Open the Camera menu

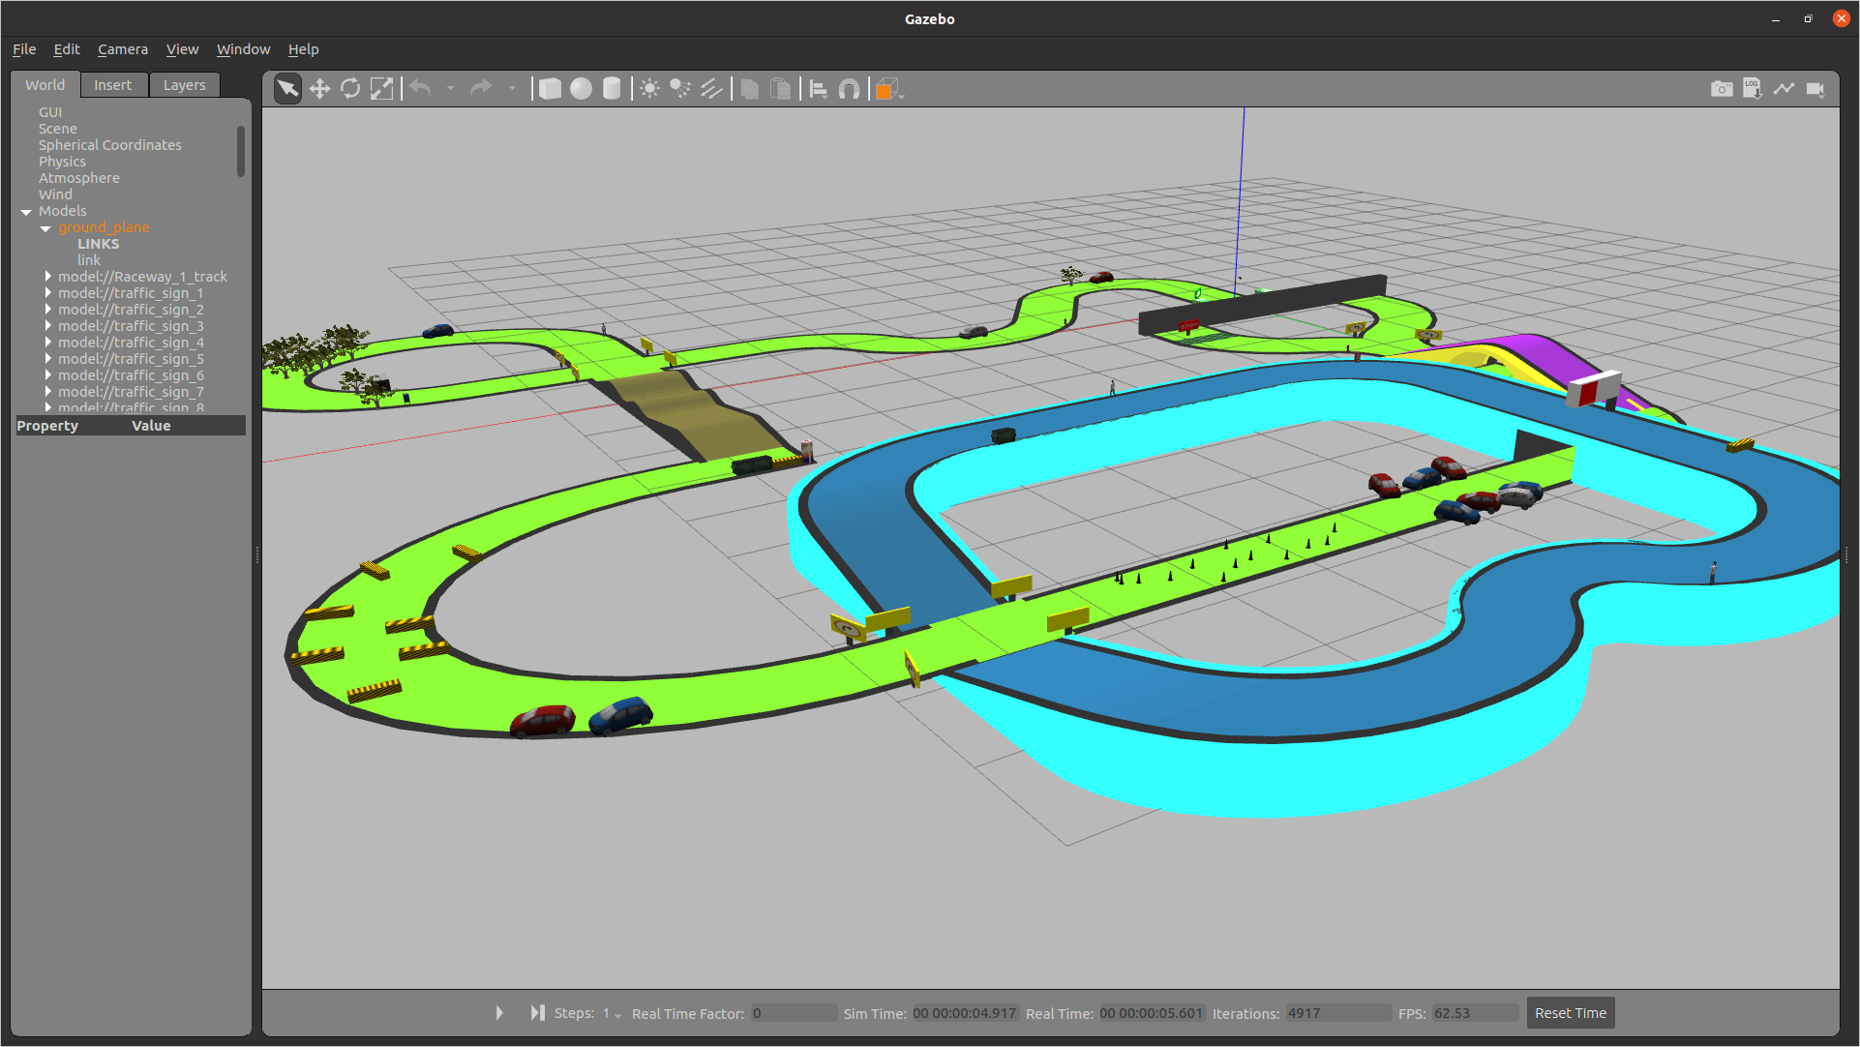[x=123, y=49]
